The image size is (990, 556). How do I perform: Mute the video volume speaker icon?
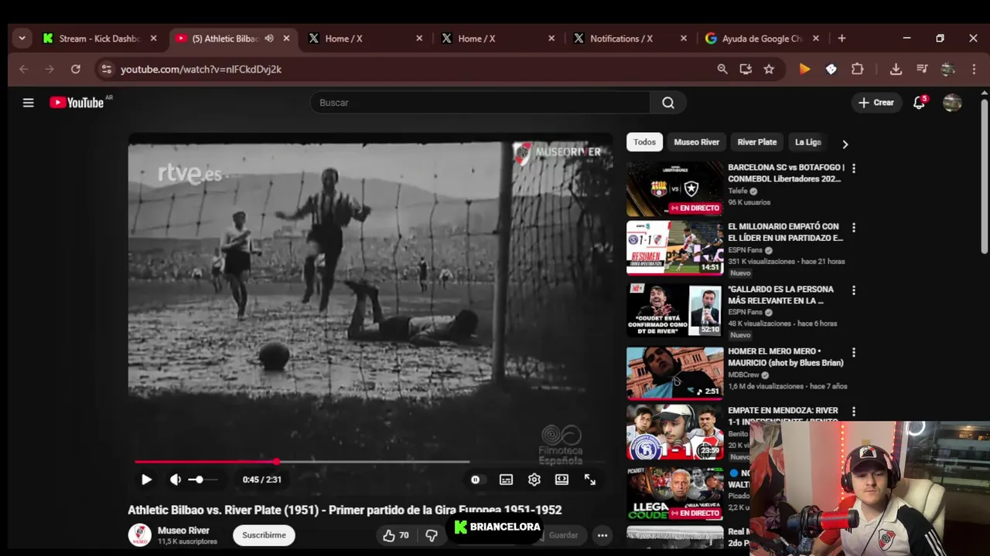coord(176,480)
